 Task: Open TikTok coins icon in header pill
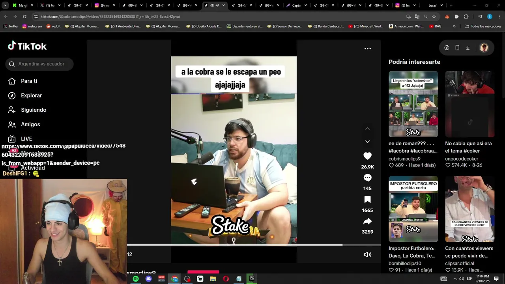(447, 48)
